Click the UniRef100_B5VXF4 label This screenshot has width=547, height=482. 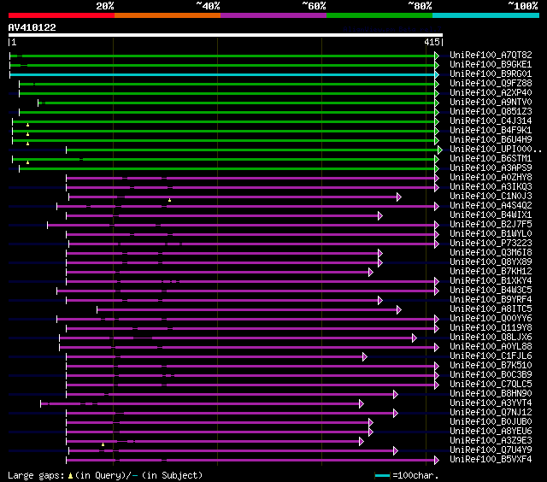pos(491,460)
